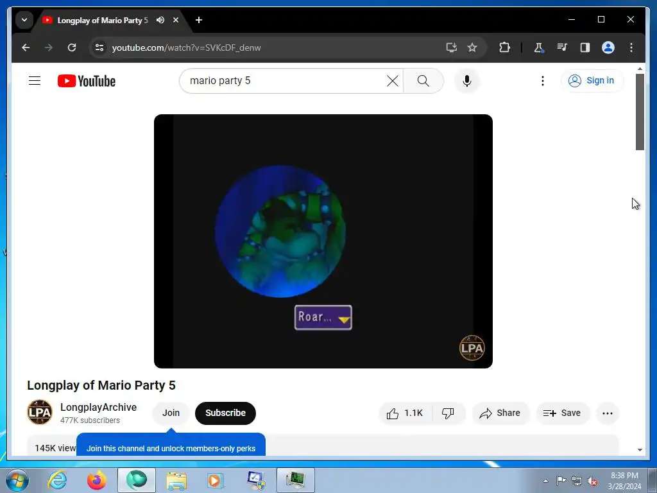Clear the search box with the X
Viewport: 657px width, 493px height.
(x=393, y=80)
